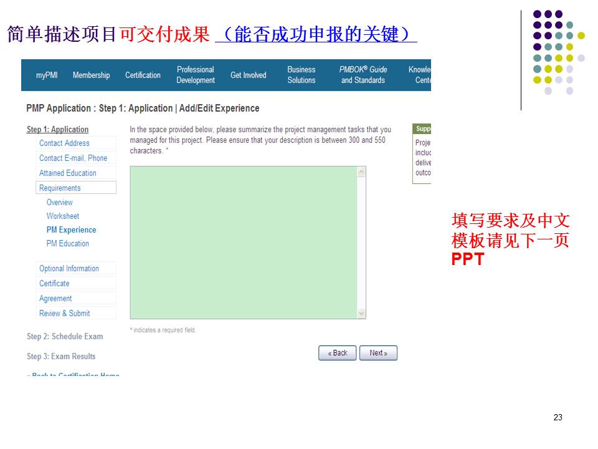The image size is (598, 449).
Task: Open the Membership menu
Action: [91, 75]
